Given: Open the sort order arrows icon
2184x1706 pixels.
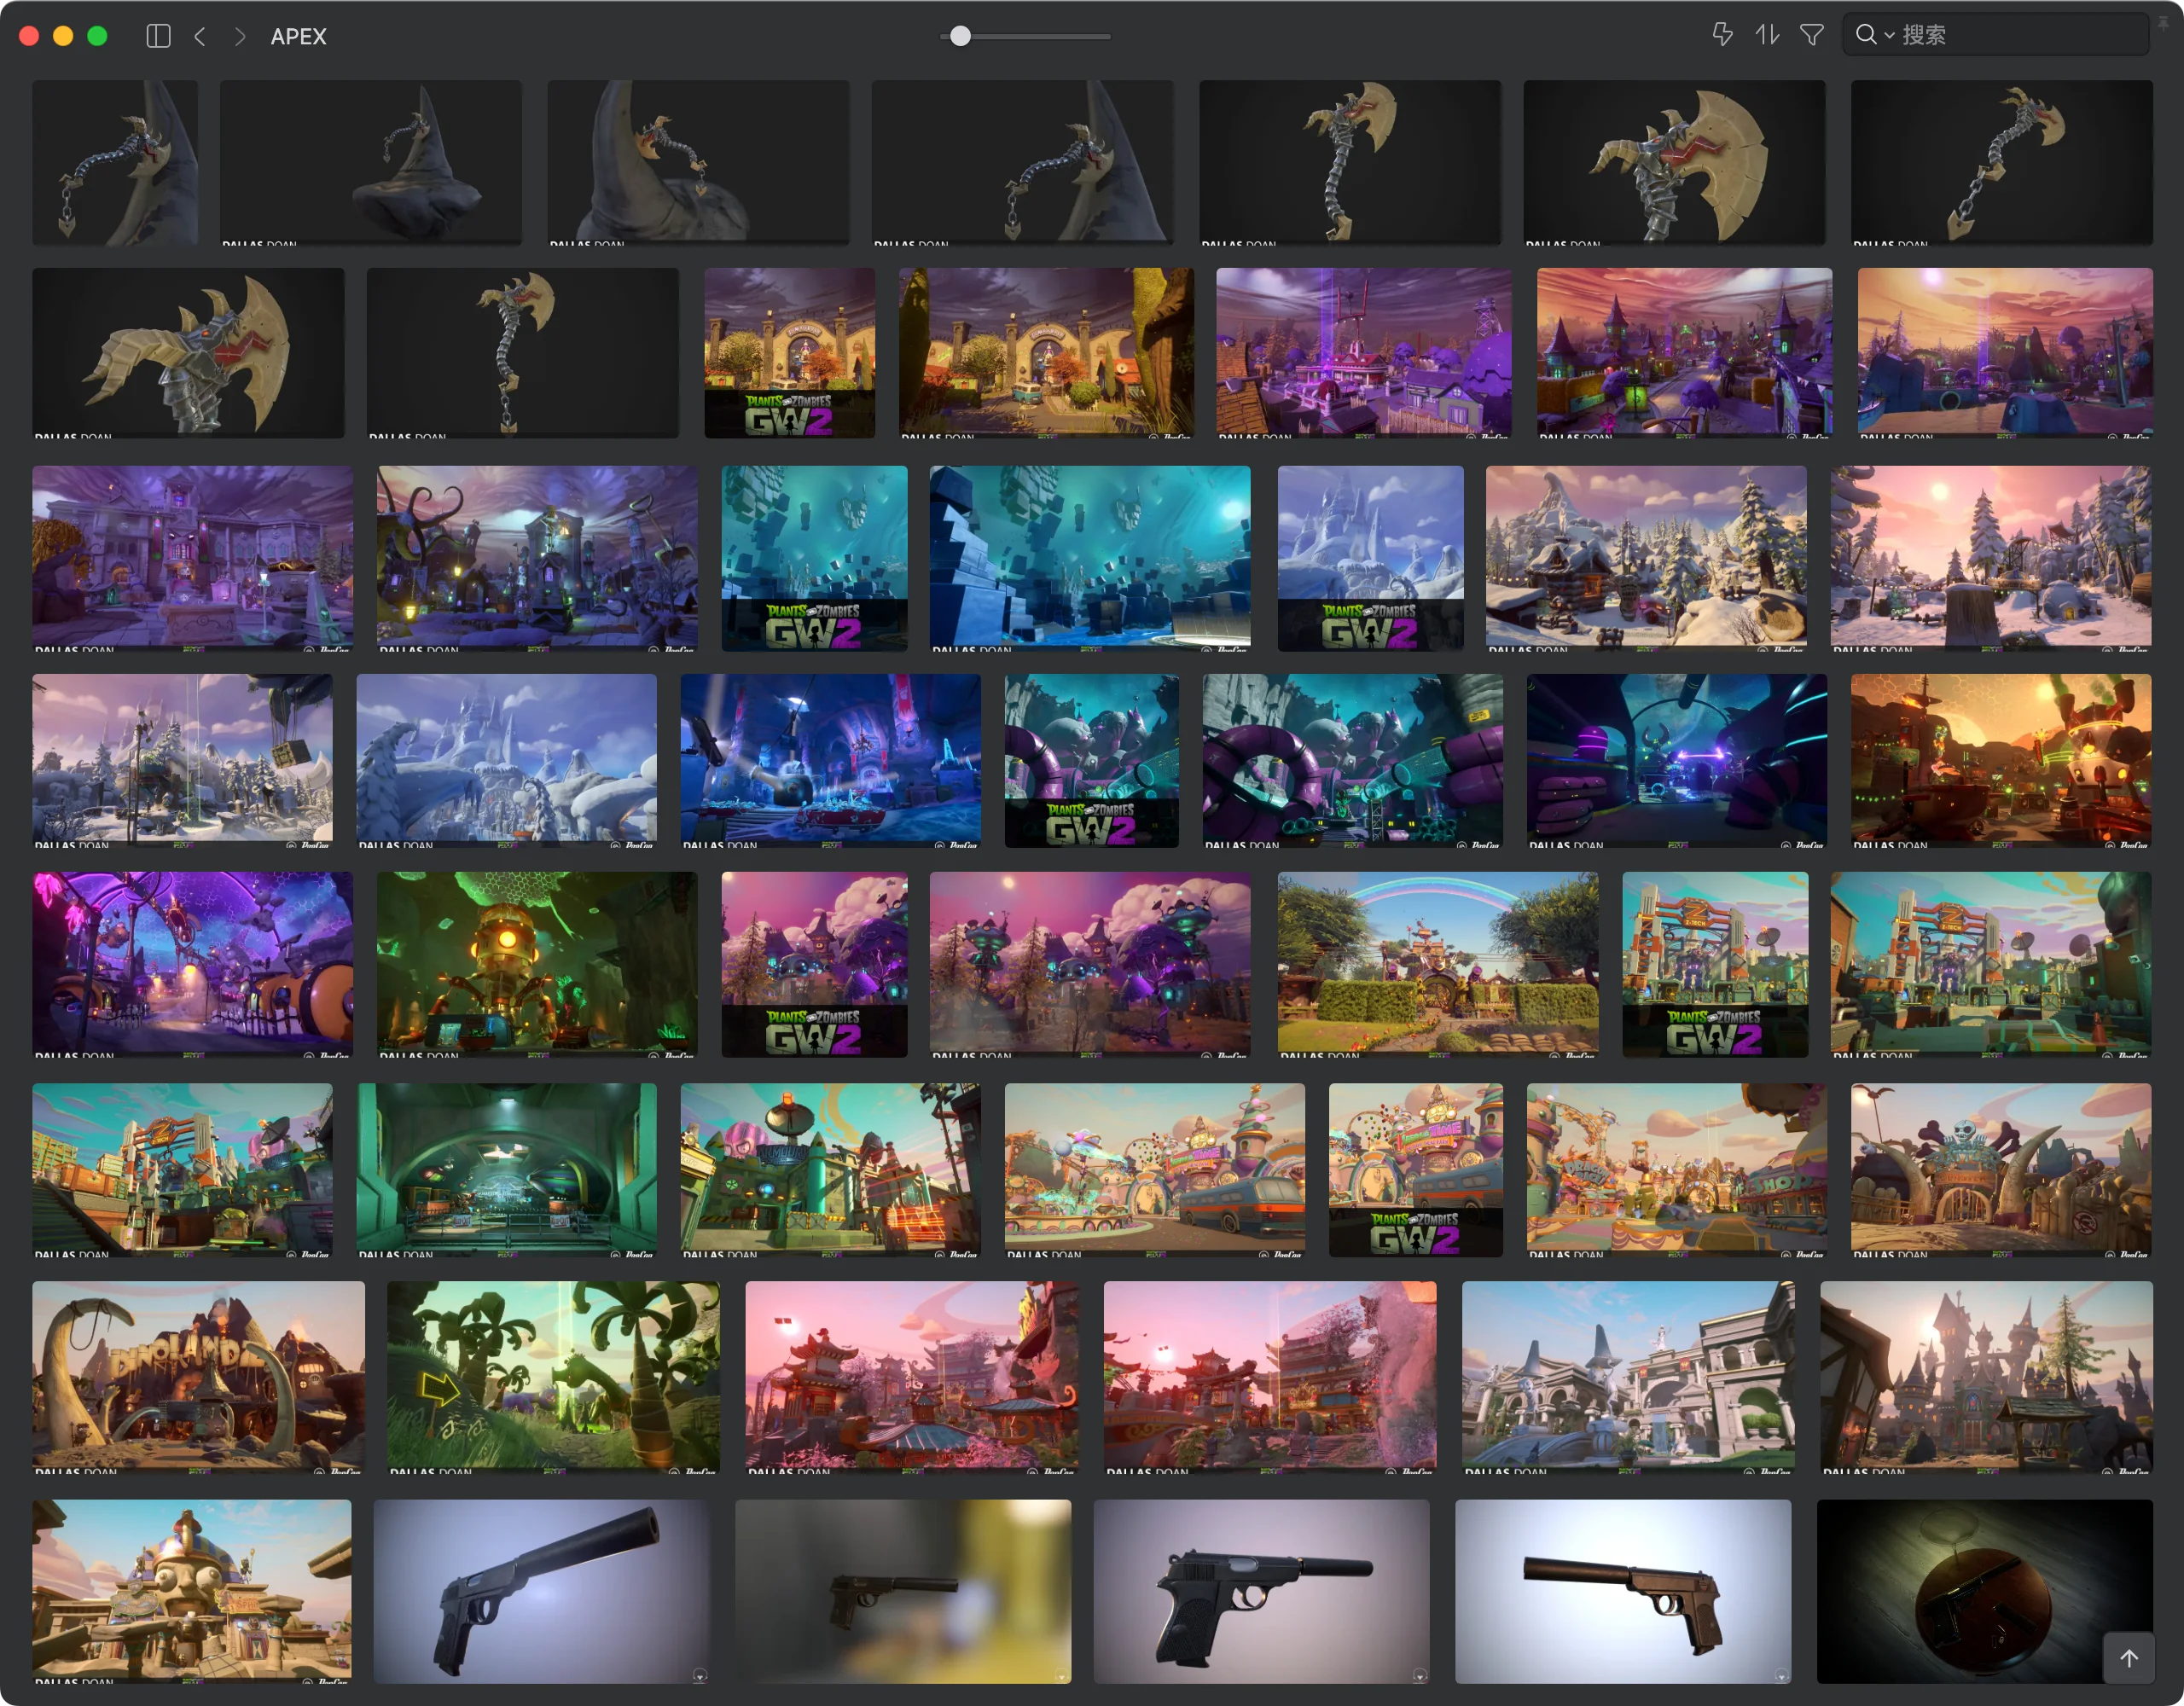Looking at the screenshot, I should coord(1767,35).
